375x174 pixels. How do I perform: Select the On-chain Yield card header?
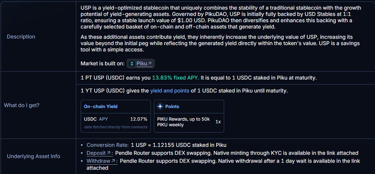click(116, 106)
